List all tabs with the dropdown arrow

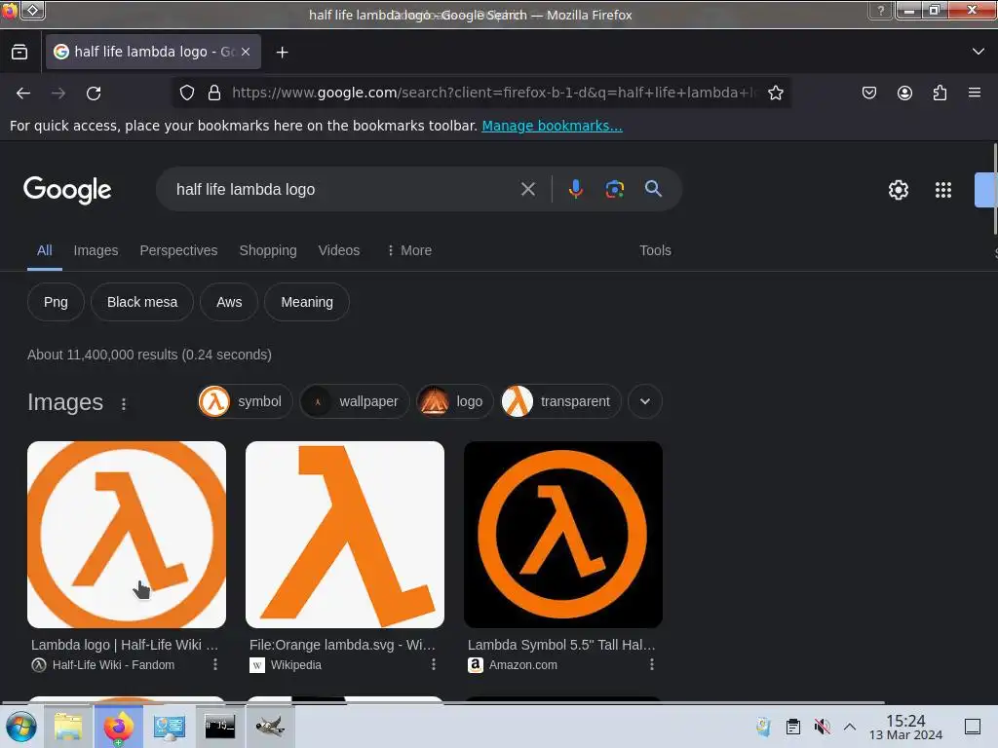979,52
